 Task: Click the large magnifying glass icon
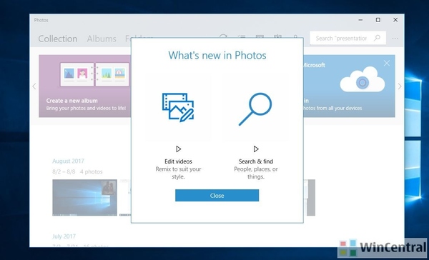click(255, 109)
